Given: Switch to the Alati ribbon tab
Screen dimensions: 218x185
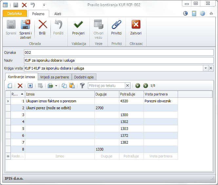Looking at the screenshot, I should point(58,14).
